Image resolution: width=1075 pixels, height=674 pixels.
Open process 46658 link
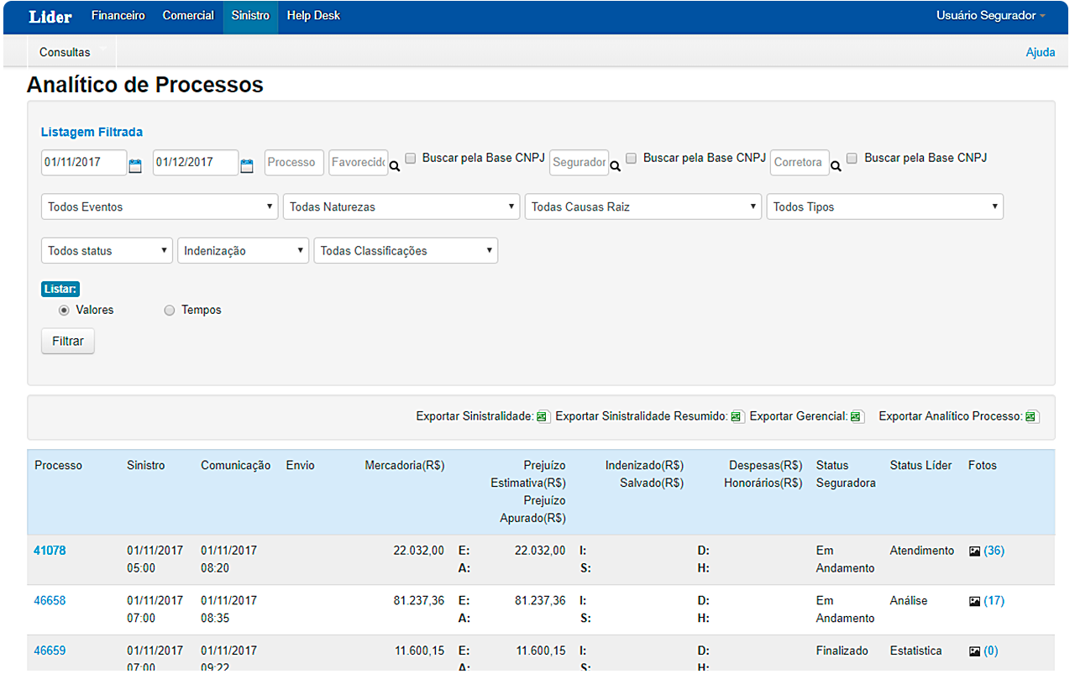click(50, 601)
